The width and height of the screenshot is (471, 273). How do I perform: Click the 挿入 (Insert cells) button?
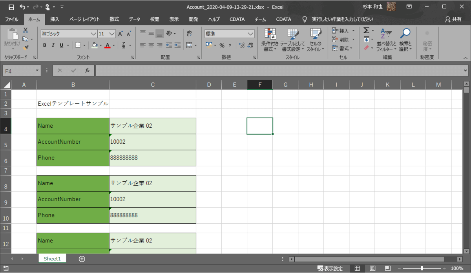pos(343,31)
